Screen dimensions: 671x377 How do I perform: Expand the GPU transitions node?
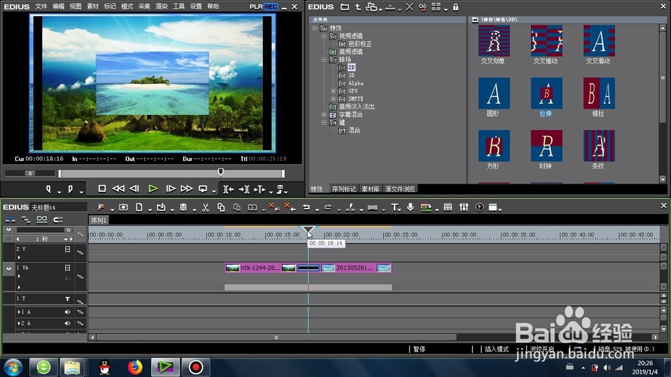pos(333,91)
